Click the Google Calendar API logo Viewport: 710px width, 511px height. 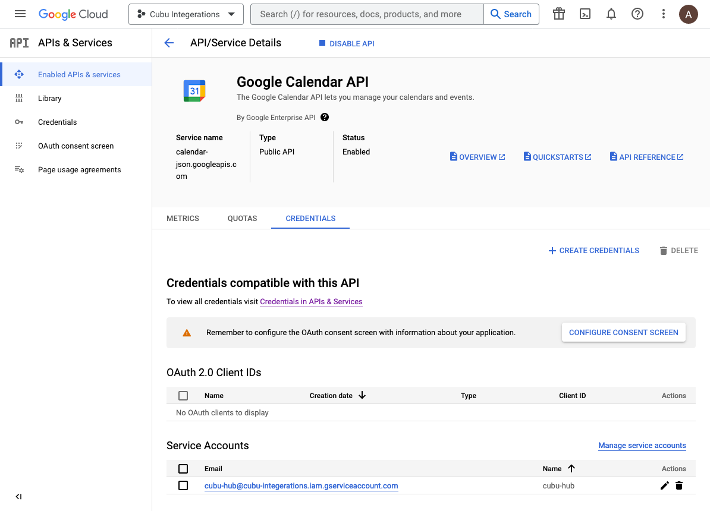pyautogui.click(x=194, y=90)
